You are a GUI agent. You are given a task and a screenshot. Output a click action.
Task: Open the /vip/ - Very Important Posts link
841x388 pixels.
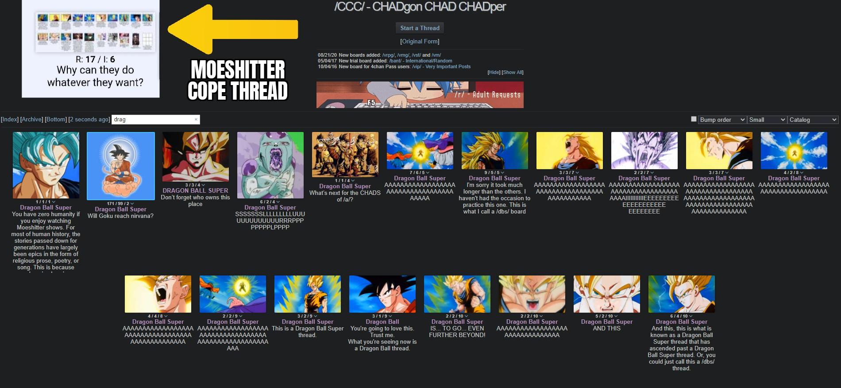click(441, 66)
